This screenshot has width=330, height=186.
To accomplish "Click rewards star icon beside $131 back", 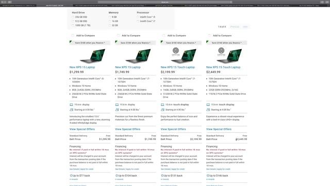I will (x=162, y=176).
